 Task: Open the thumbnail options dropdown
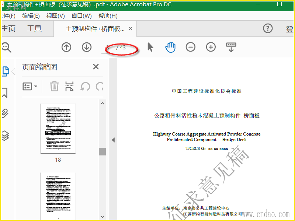30,87
